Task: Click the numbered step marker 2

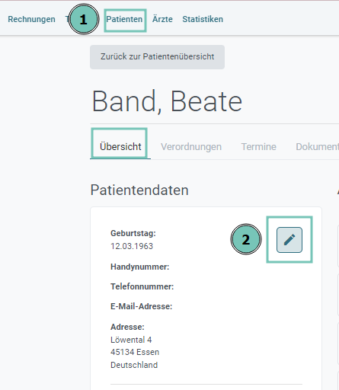Action: click(x=246, y=239)
